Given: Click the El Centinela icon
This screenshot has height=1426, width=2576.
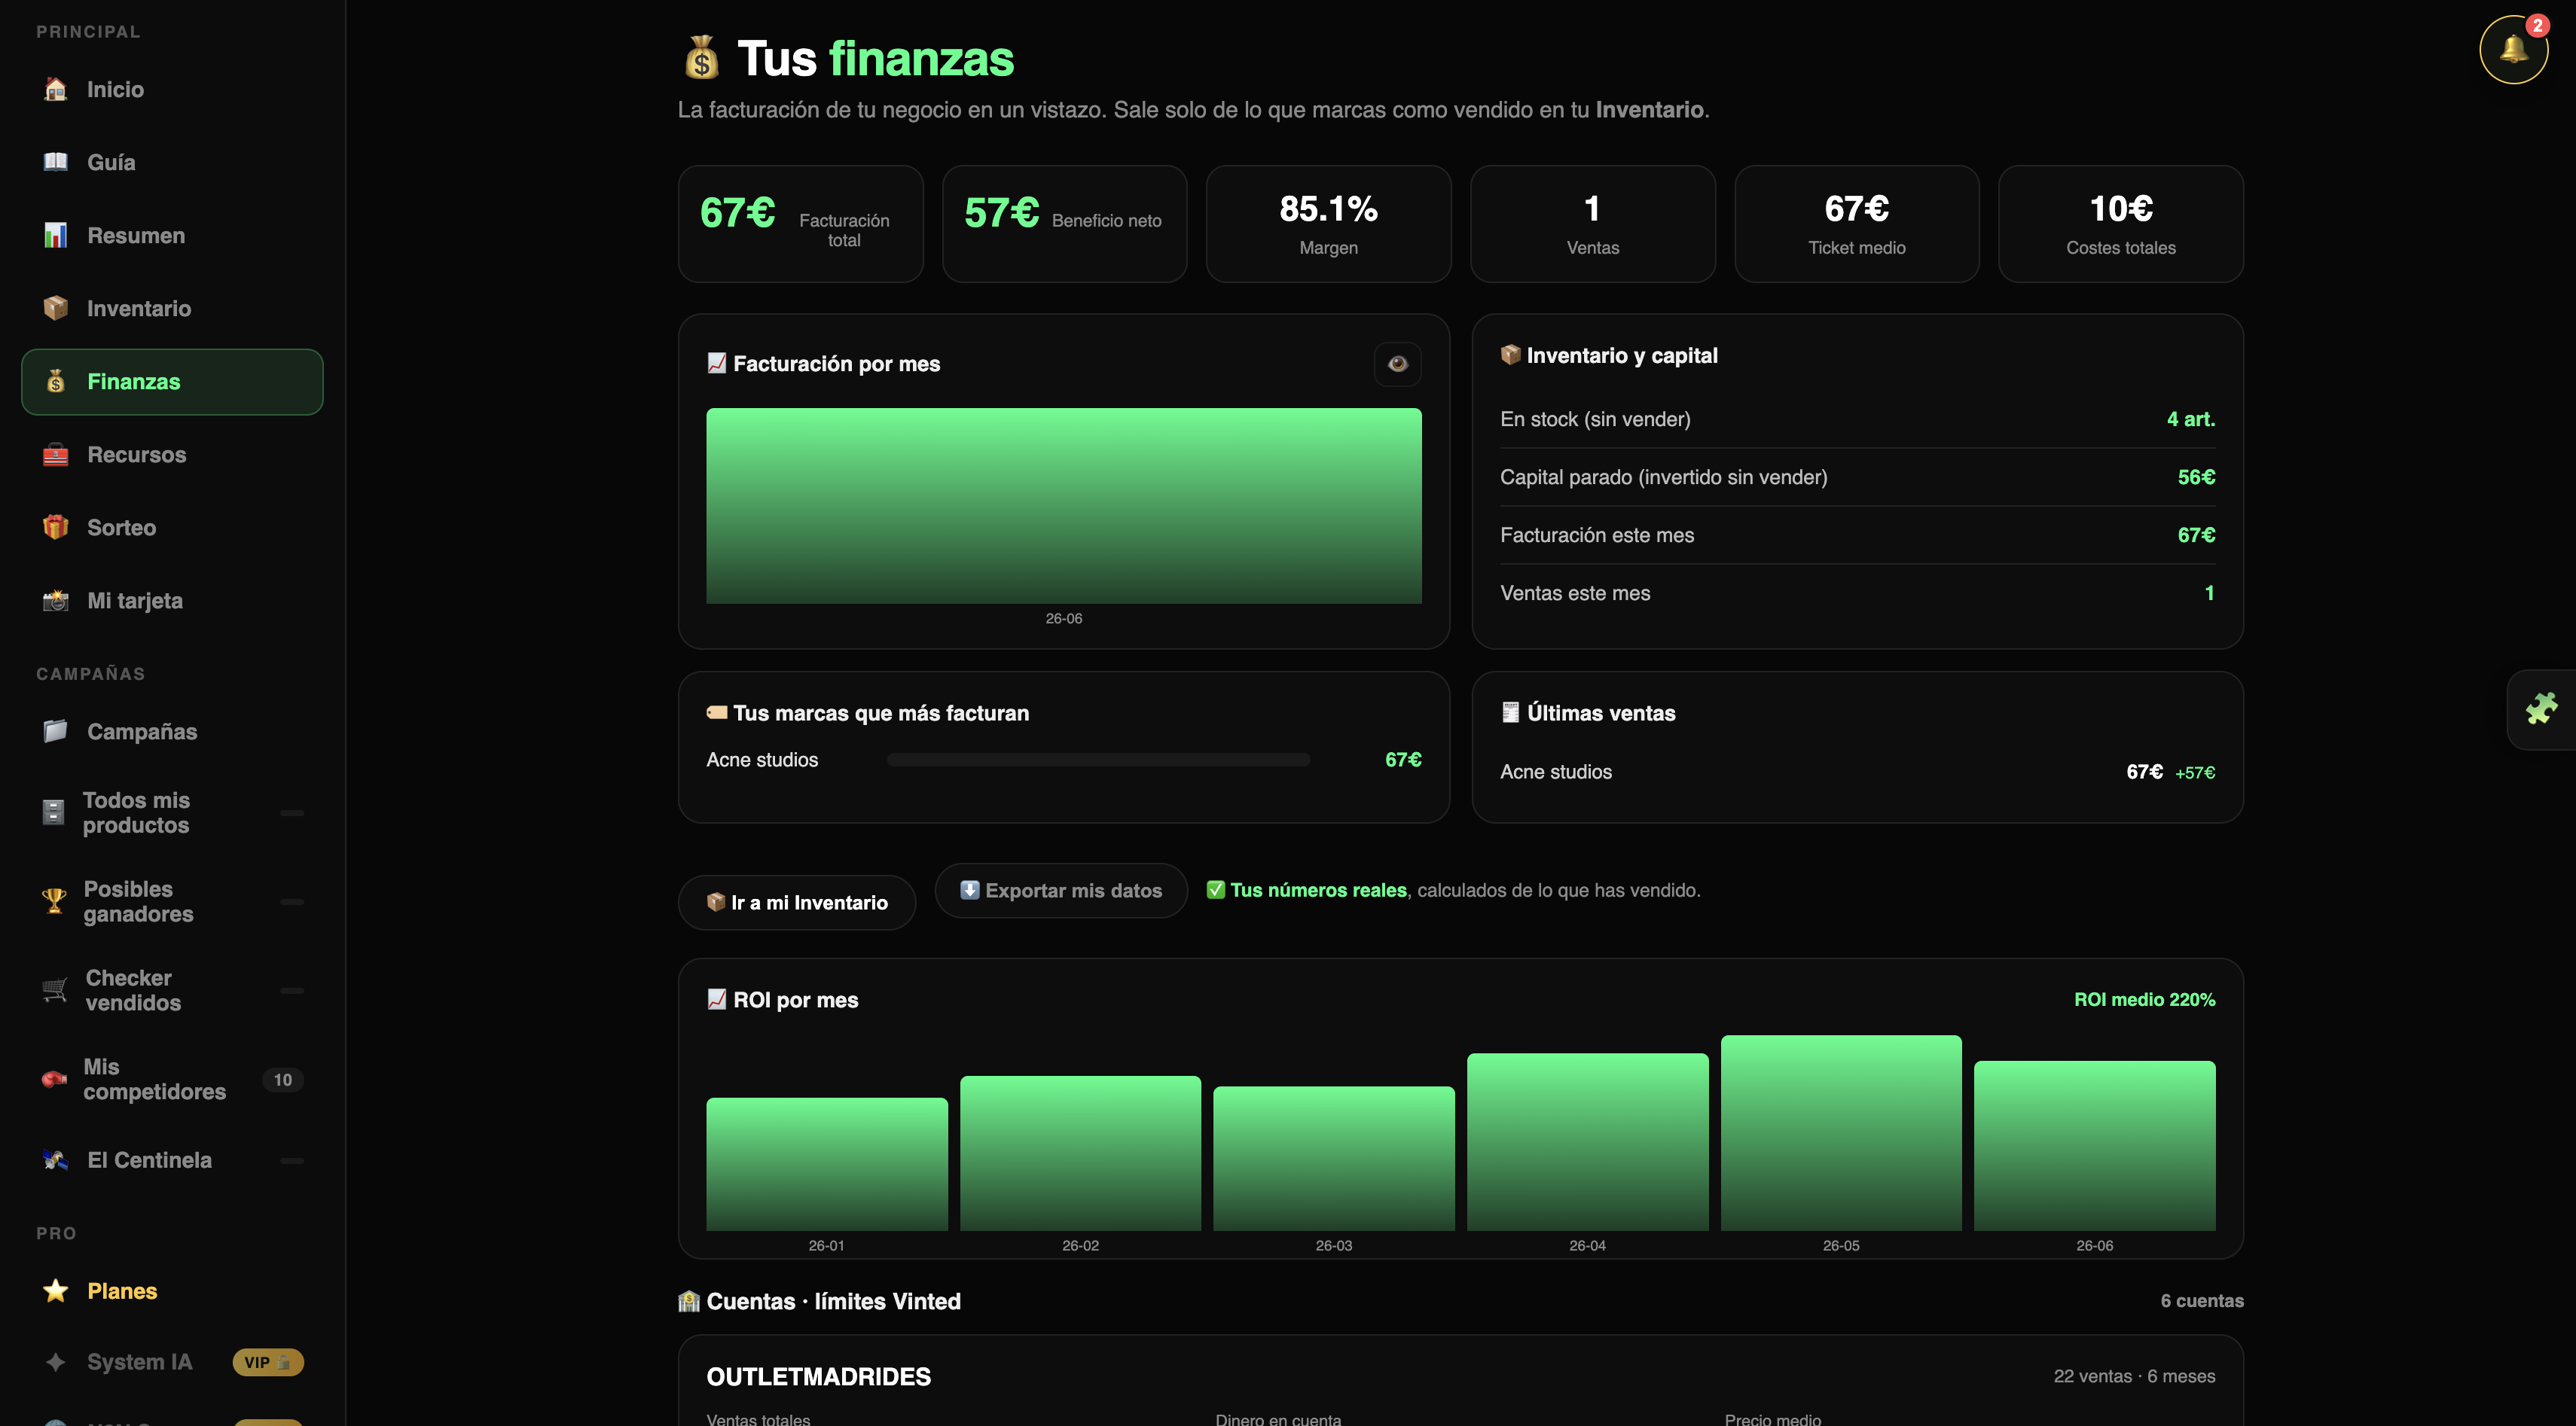Looking at the screenshot, I should point(56,1160).
